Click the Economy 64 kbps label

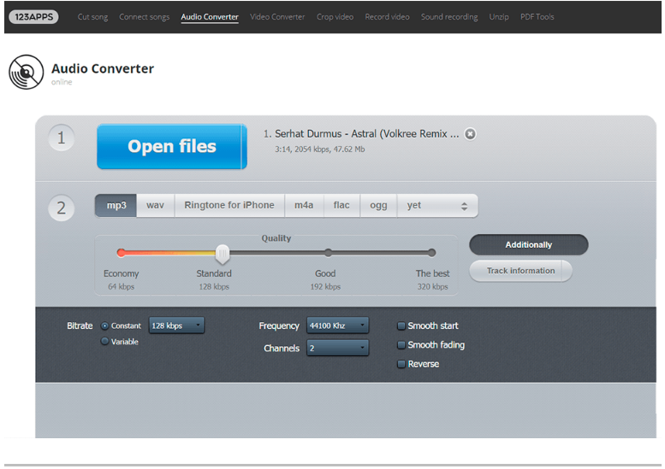pyautogui.click(x=121, y=280)
